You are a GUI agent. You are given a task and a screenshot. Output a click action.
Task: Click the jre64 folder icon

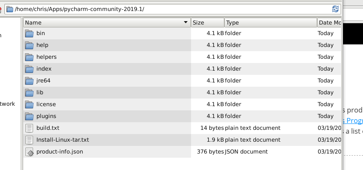[29, 81]
